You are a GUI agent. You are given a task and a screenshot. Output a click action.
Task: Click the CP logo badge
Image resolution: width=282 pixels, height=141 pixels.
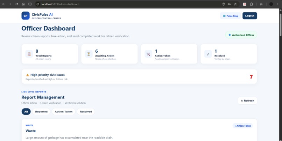coord(26,16)
